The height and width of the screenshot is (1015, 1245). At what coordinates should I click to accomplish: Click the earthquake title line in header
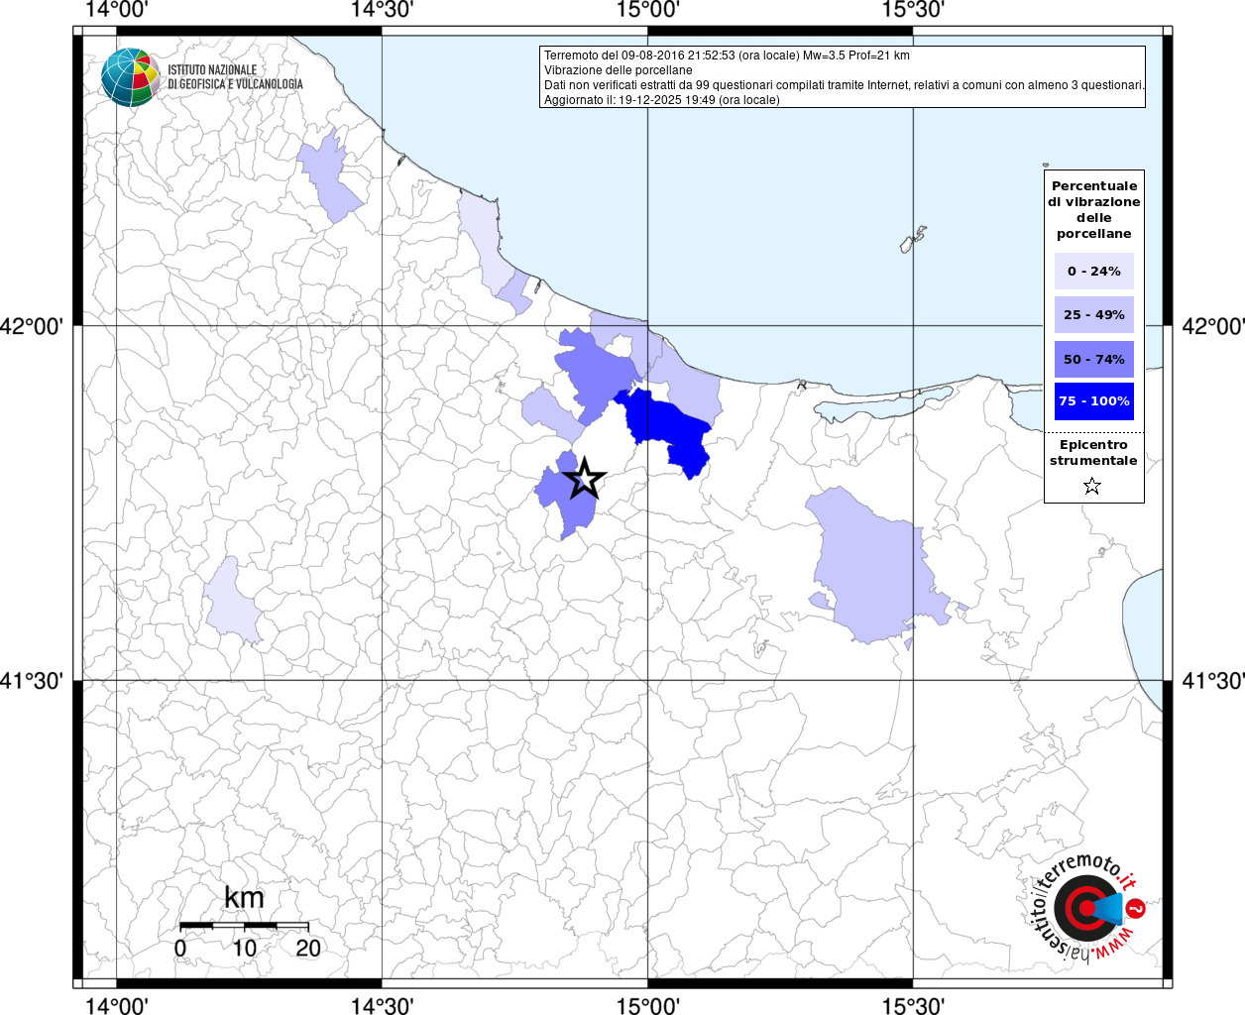(x=727, y=56)
